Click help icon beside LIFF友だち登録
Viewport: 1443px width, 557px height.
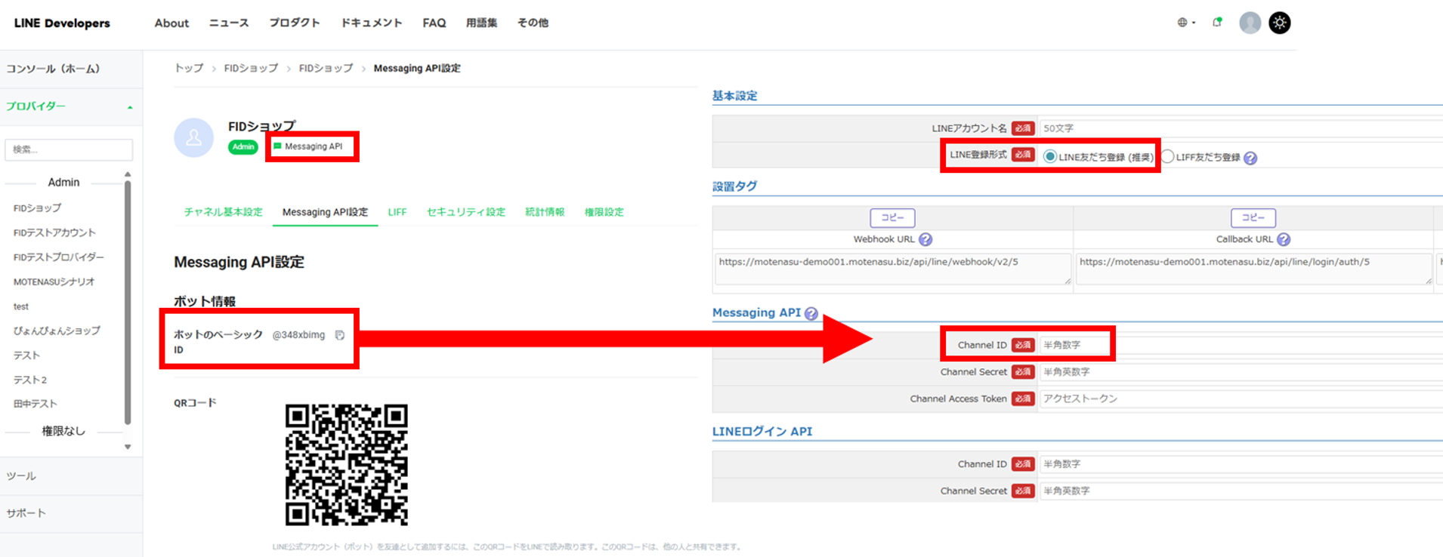[x=1250, y=158]
